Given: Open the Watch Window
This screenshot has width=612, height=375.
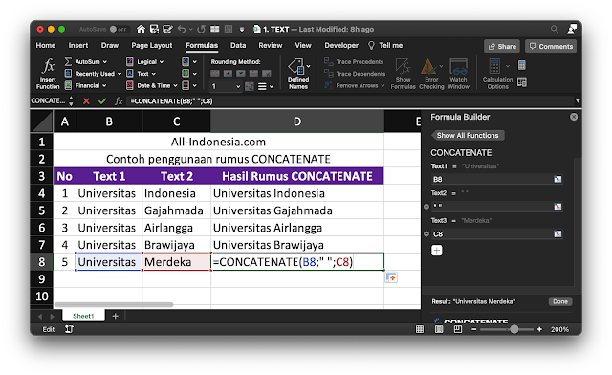Looking at the screenshot, I should tap(459, 74).
